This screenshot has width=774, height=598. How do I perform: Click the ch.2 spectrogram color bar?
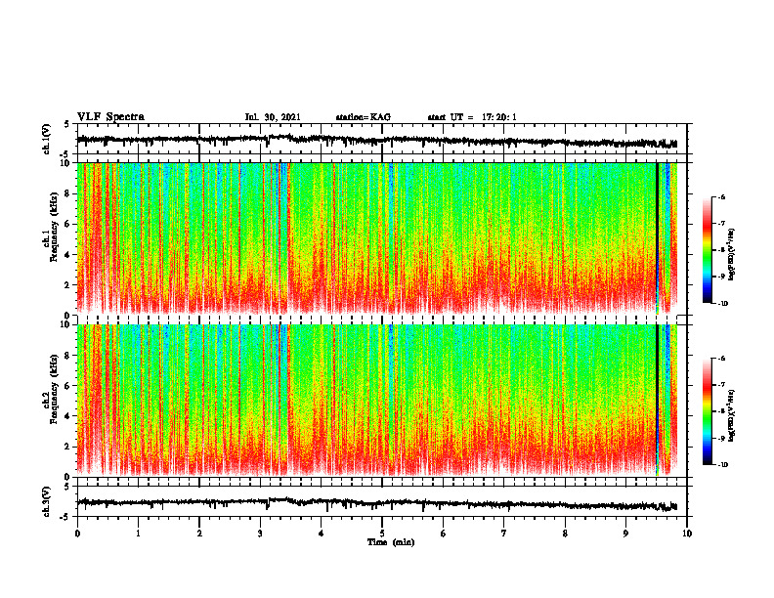(708, 411)
